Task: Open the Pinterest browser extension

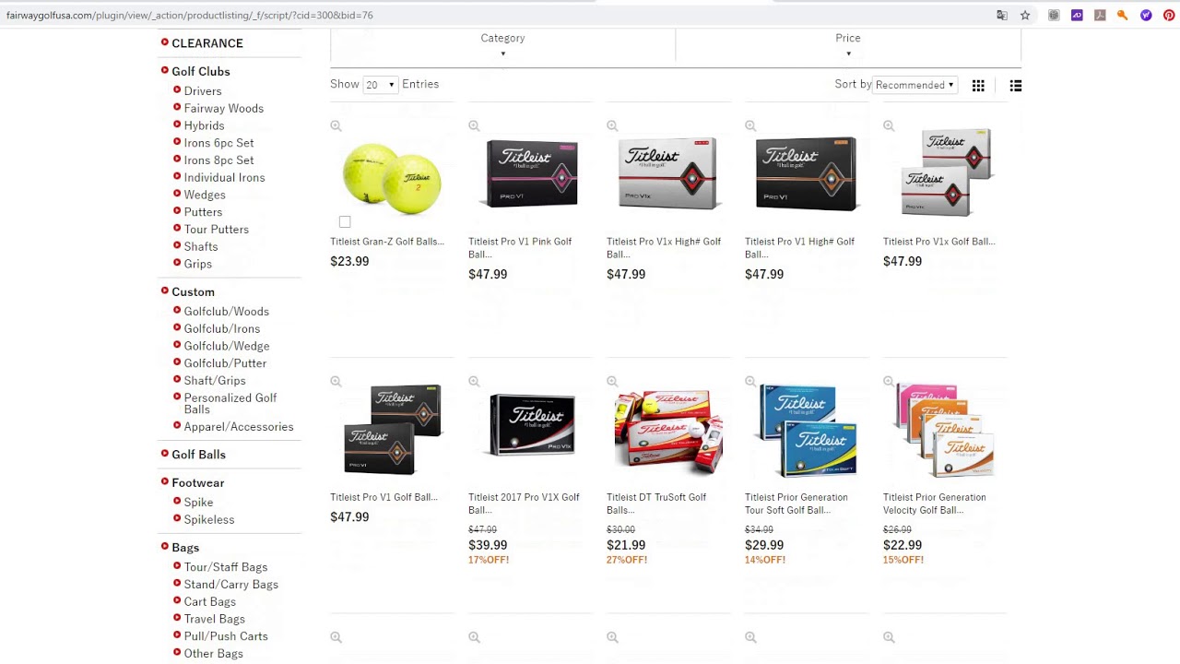Action: click(x=1168, y=15)
